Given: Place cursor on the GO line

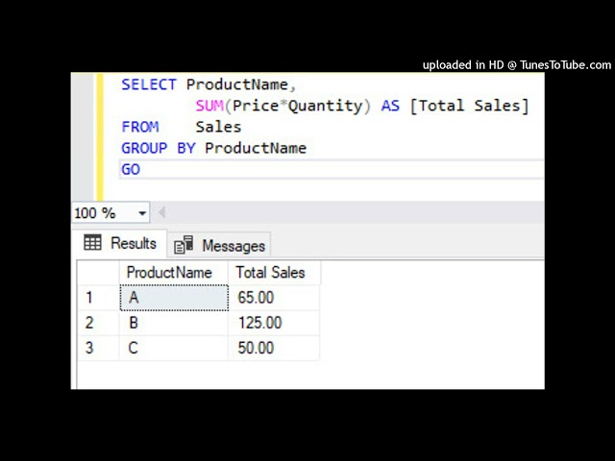Looking at the screenshot, I should (x=332, y=169).
